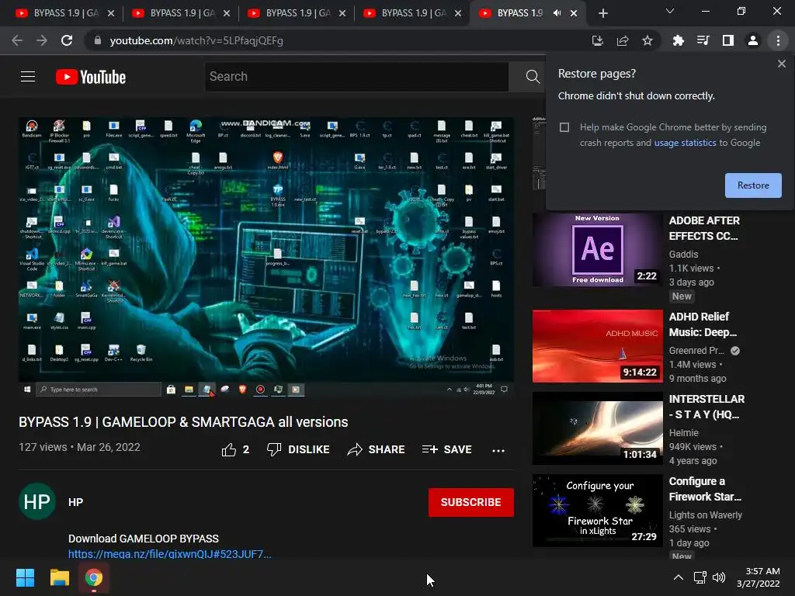The height and width of the screenshot is (596, 795).
Task: Open the HP channel avatar
Action: (37, 502)
